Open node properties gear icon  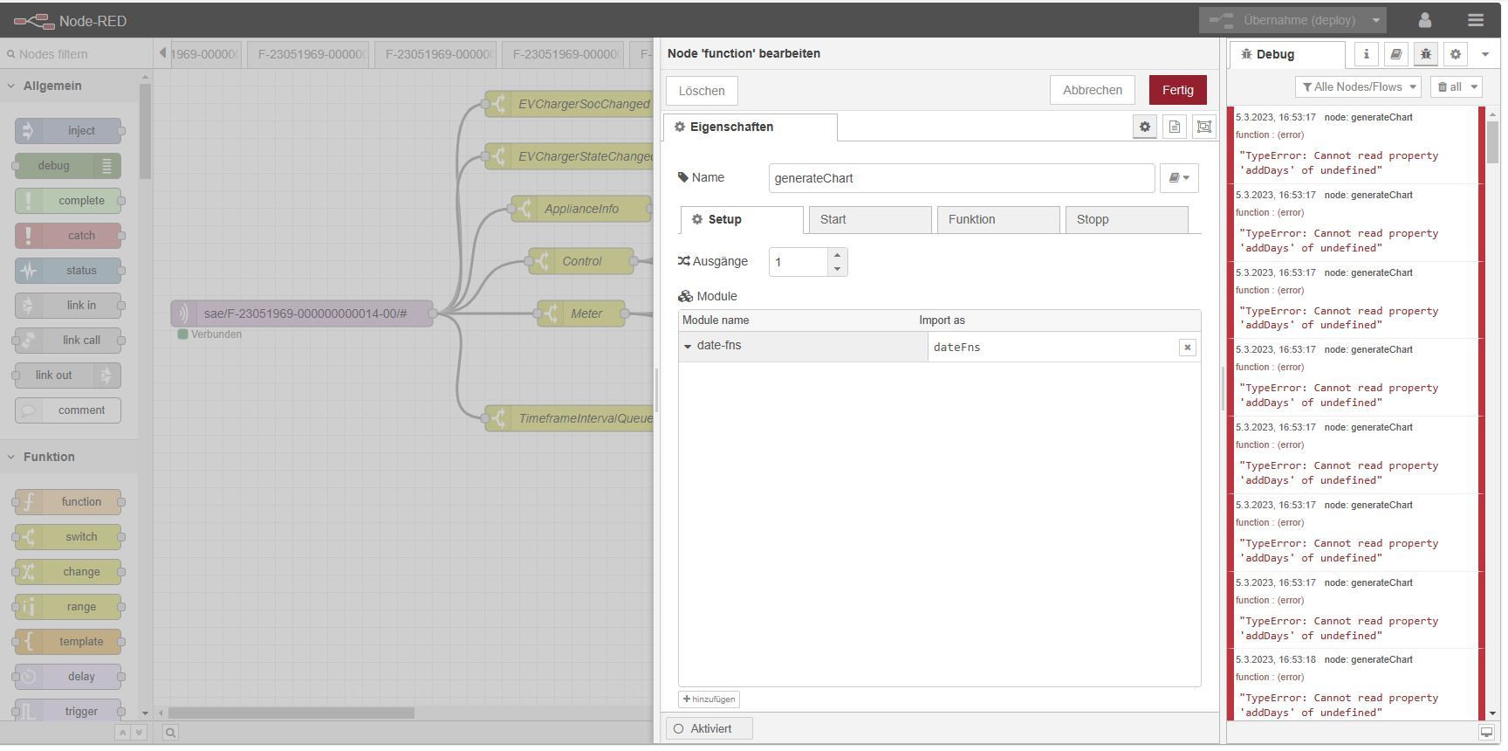(x=1145, y=127)
